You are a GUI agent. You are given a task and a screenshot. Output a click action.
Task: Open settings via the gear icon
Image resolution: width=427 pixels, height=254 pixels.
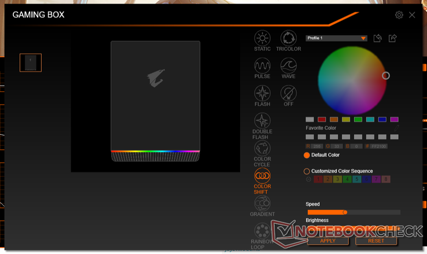pos(399,14)
